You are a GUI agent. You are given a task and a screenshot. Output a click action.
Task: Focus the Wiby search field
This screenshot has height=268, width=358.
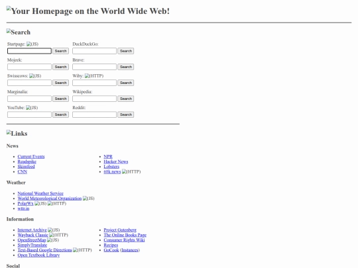pos(94,83)
